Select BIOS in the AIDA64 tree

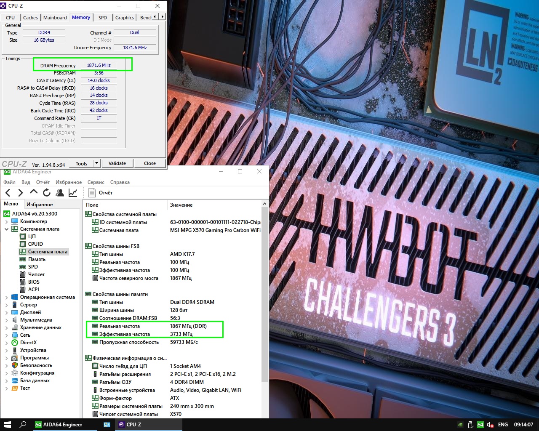34,282
